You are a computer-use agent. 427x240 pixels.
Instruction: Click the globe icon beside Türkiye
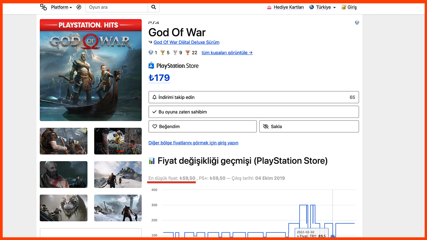(312, 7)
